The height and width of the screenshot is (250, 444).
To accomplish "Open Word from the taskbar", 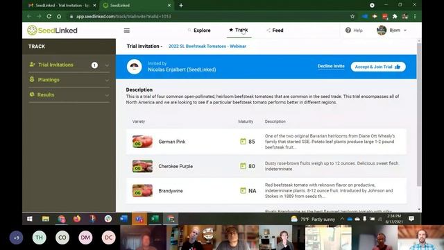I will [x=123, y=219].
